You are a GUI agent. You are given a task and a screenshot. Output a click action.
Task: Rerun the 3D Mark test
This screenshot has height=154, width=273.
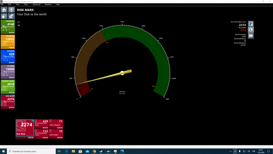12,78
